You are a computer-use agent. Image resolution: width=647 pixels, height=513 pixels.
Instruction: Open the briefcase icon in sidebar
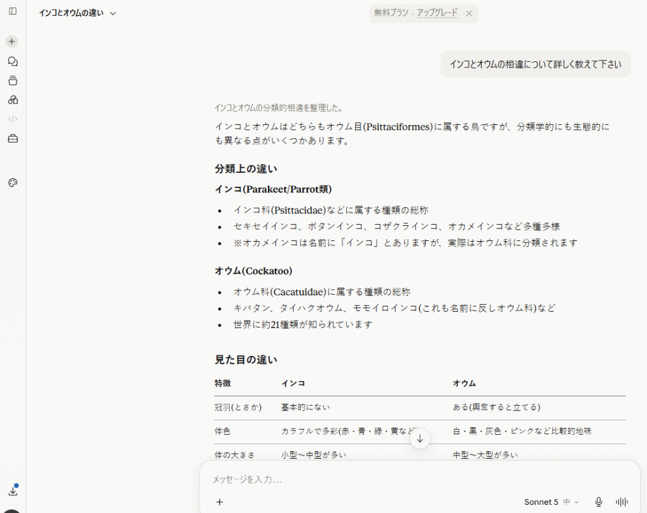pos(13,138)
